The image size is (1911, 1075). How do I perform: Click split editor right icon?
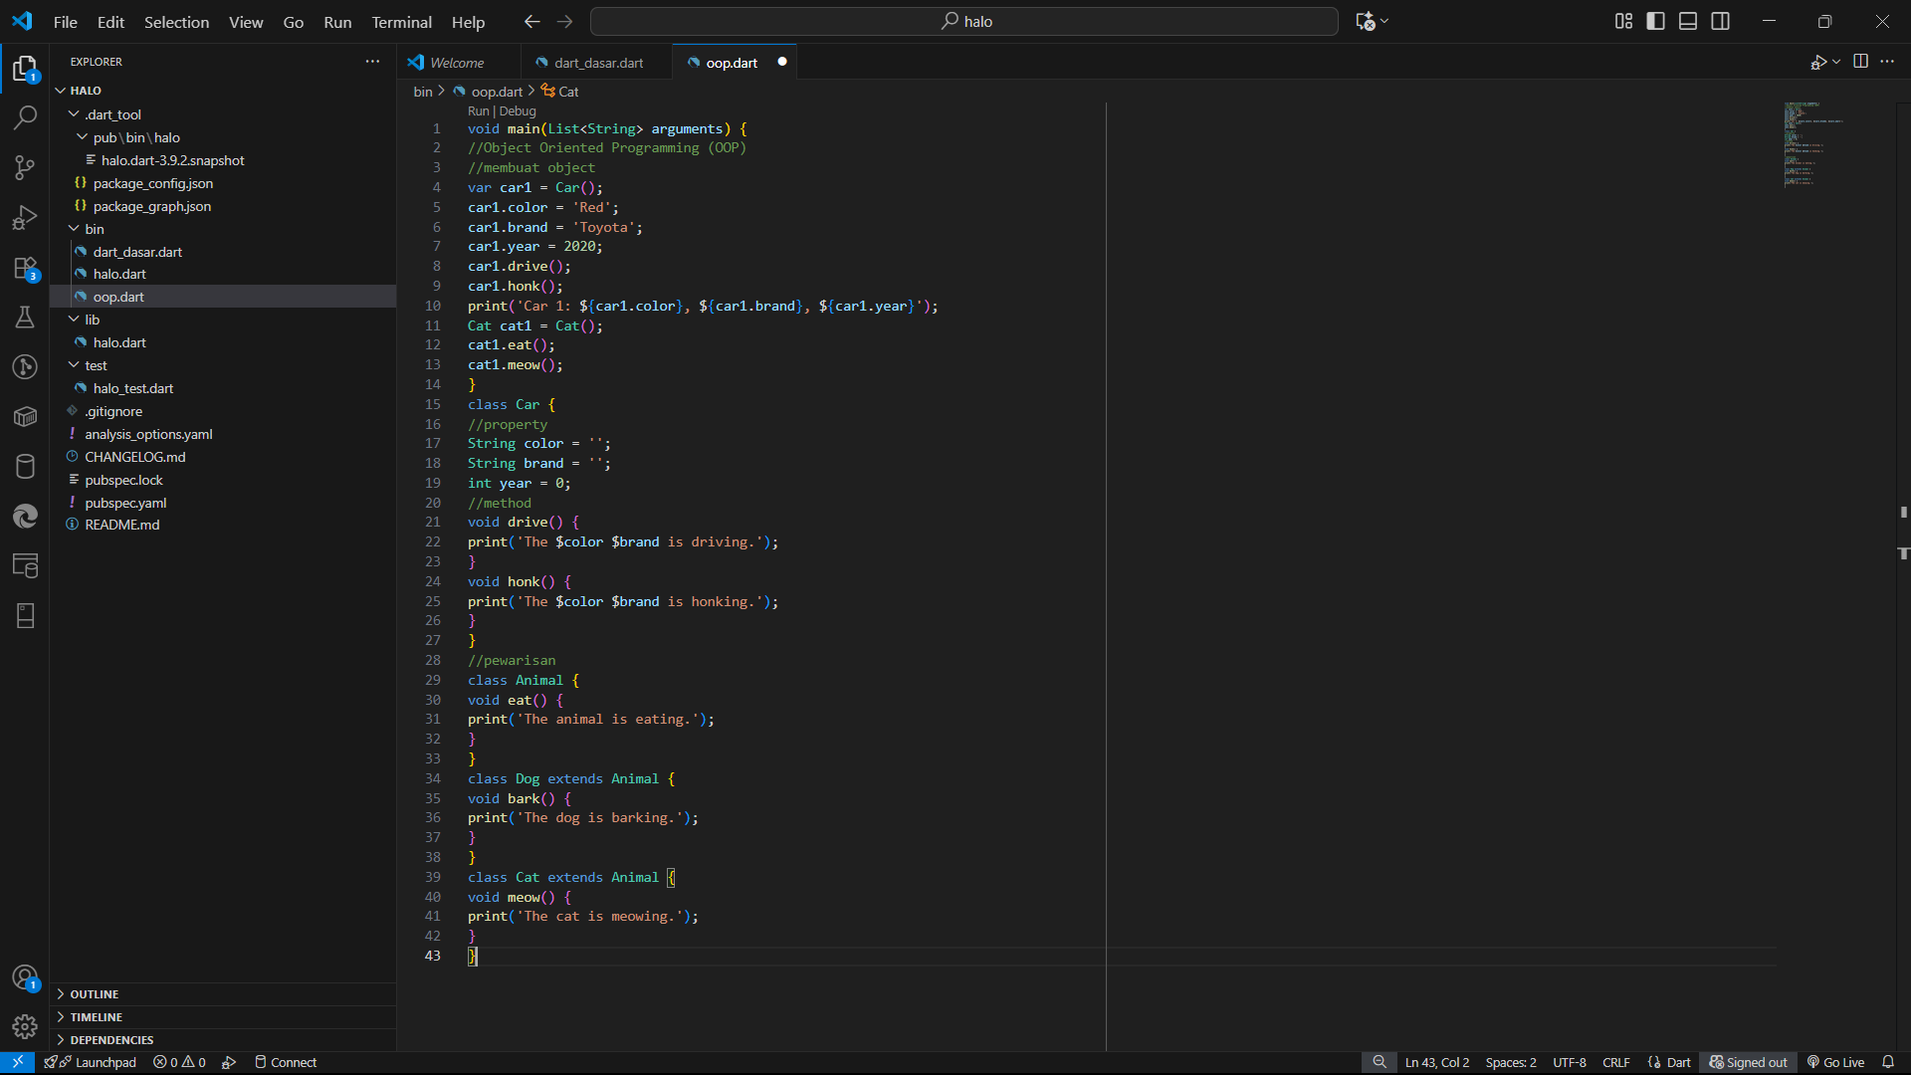[1860, 62]
